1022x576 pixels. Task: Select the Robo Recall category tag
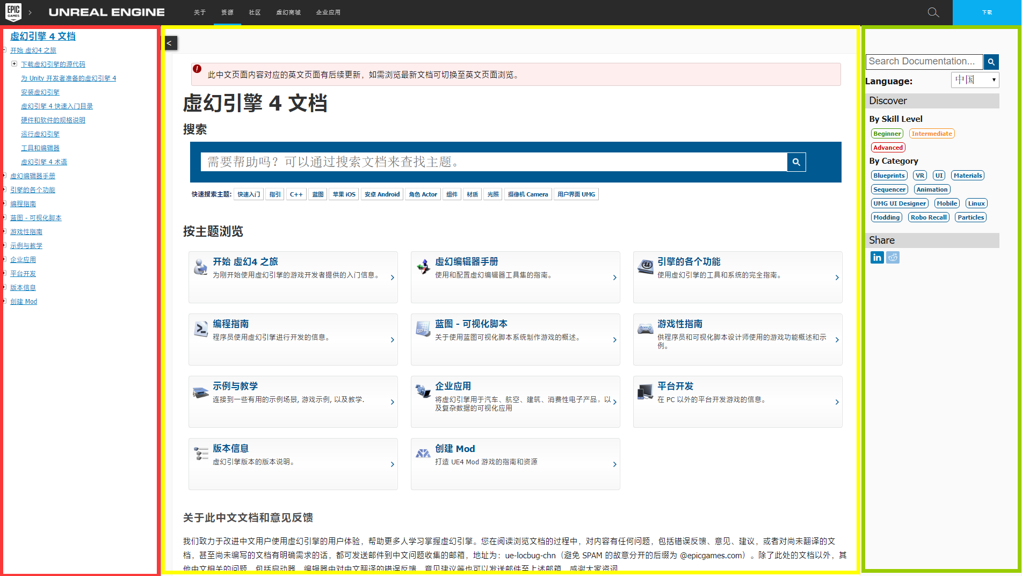tap(929, 217)
